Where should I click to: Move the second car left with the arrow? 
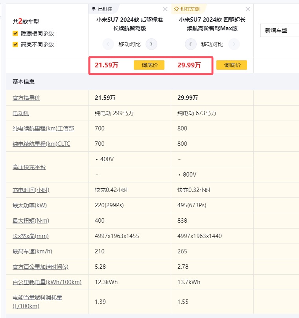tap(190, 44)
